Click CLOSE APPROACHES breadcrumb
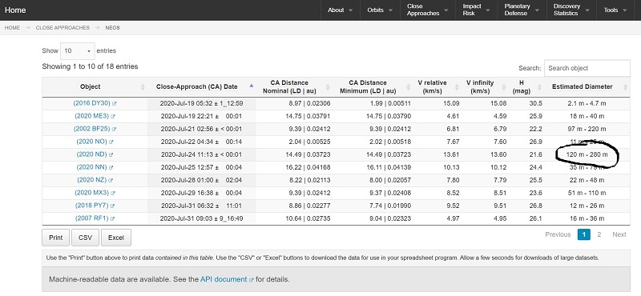This screenshot has height=296, width=641. pos(62,28)
